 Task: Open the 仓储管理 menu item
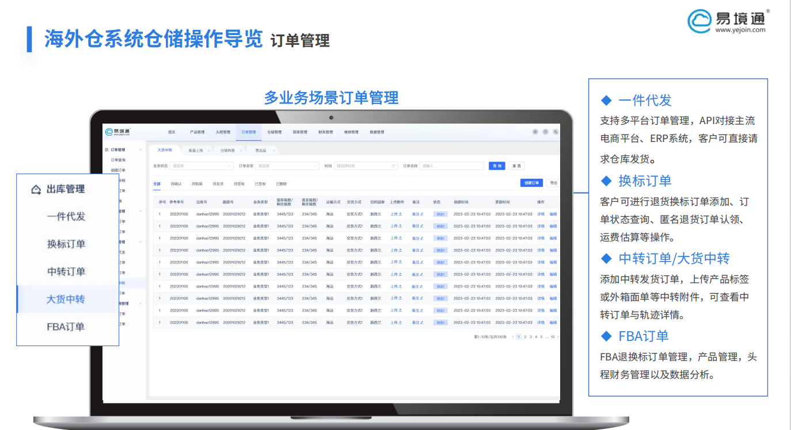[275, 132]
